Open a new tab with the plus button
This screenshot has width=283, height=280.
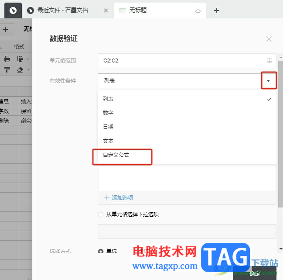tap(217, 10)
